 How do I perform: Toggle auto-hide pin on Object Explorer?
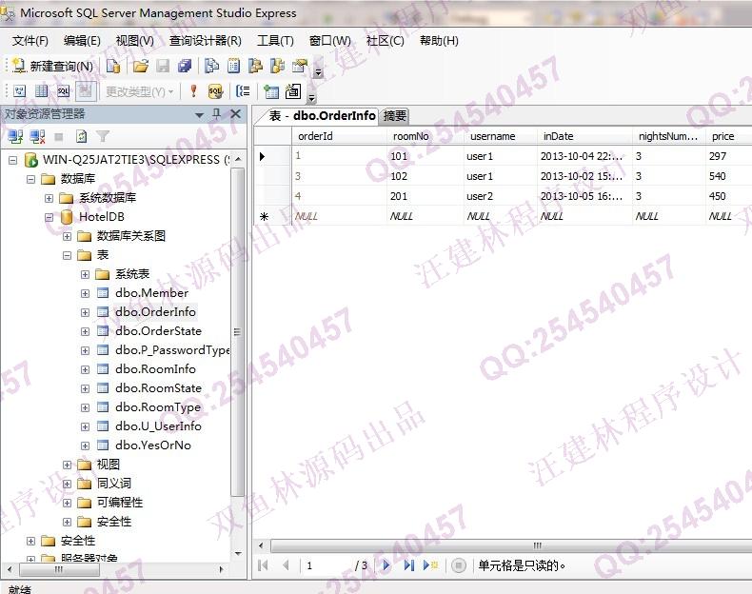point(217,114)
